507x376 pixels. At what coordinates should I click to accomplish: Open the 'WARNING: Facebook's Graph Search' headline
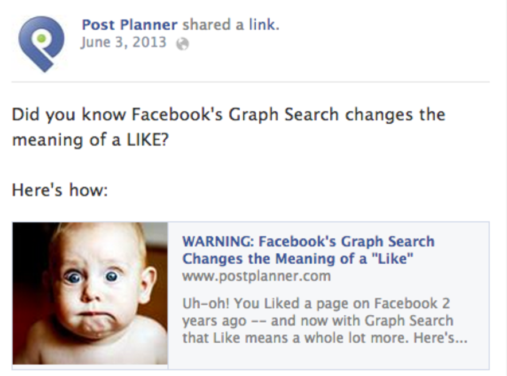click(x=308, y=242)
